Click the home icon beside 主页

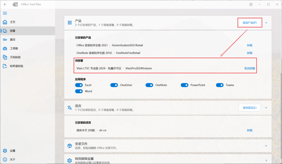point(5,22)
